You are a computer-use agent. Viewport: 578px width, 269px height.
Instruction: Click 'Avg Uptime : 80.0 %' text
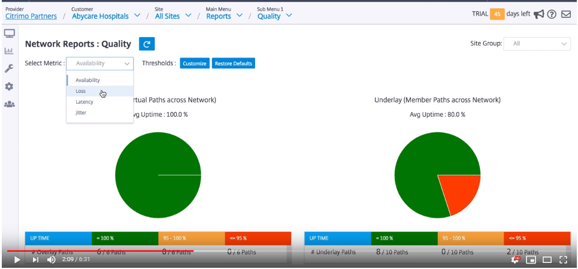tap(437, 114)
